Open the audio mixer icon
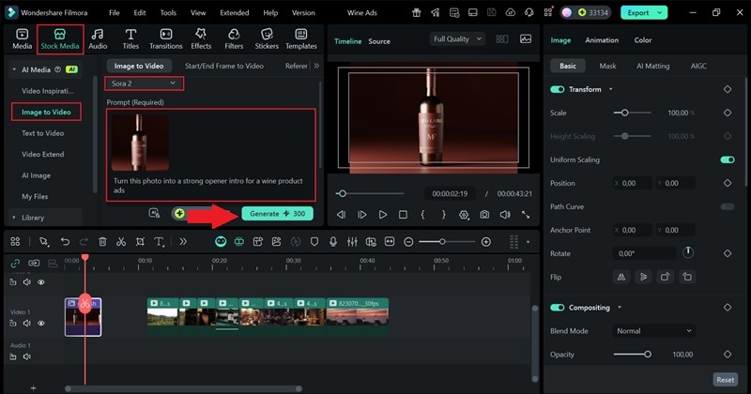This screenshot has width=751, height=394. coord(352,242)
